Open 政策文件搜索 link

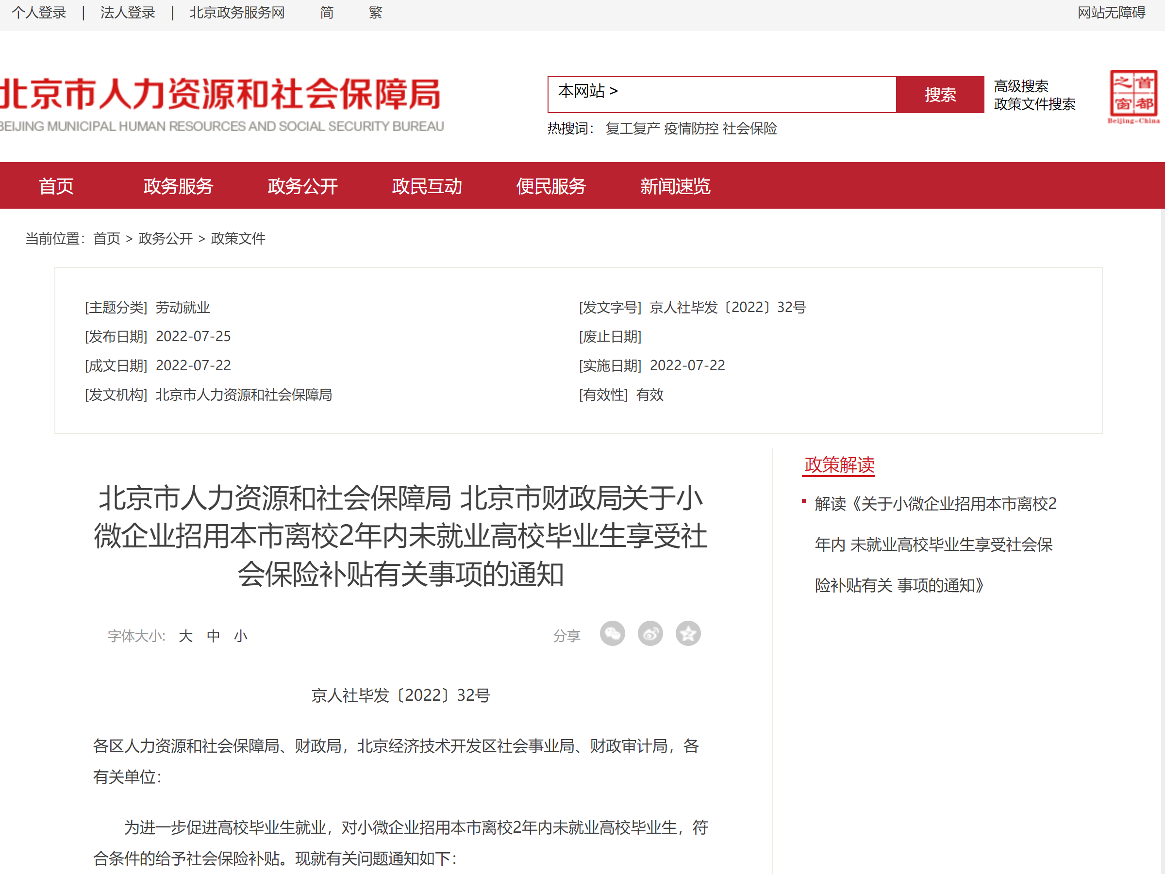click(1034, 104)
